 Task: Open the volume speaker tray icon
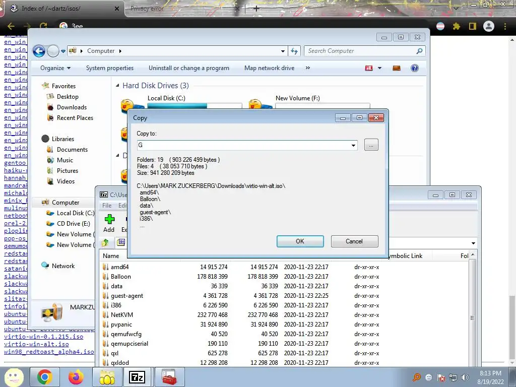[x=465, y=377]
